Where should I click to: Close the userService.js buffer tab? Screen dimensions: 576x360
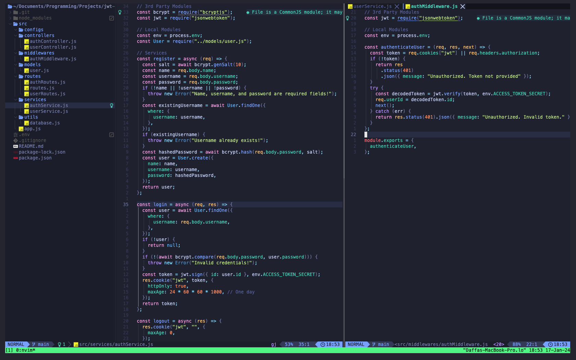[x=397, y=7]
